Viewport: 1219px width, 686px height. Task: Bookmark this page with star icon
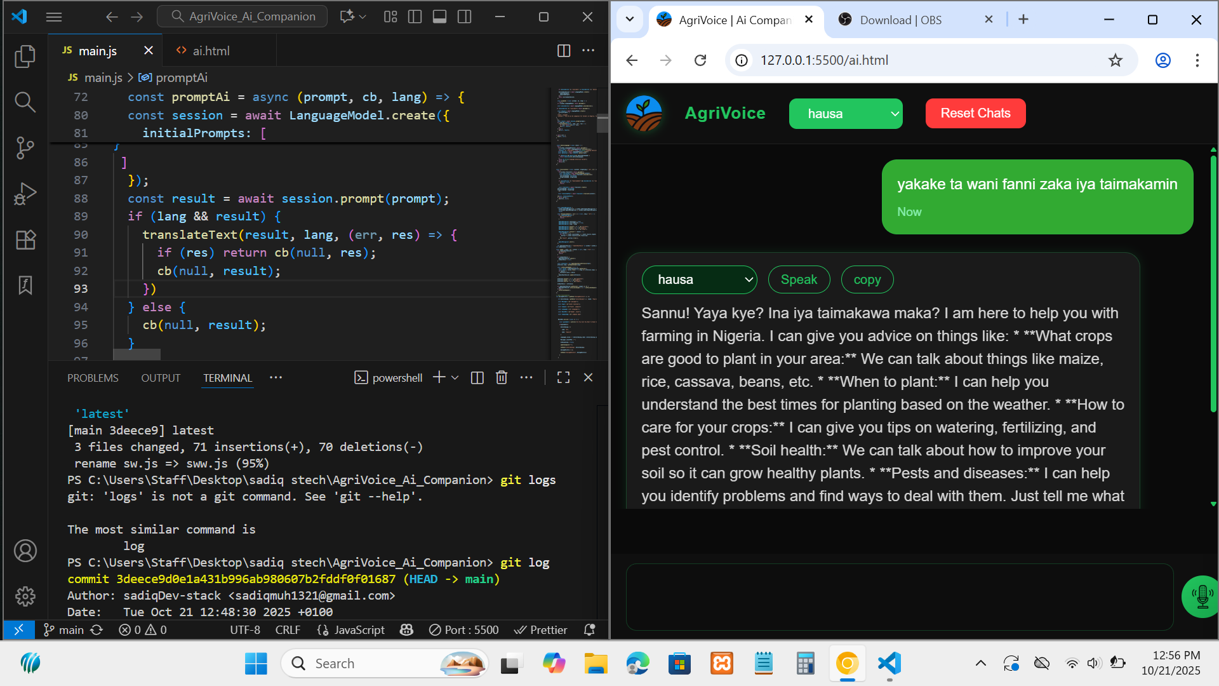click(1115, 60)
